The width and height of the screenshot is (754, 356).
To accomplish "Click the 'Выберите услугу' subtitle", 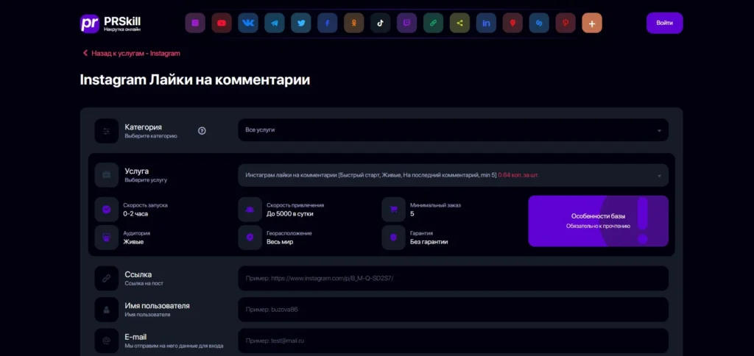I will click(x=146, y=180).
